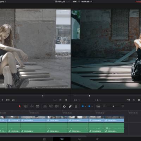Viewport: 141px width, 141px height.
Task: Switch to the circular Color page tab
Action: click(79, 139)
